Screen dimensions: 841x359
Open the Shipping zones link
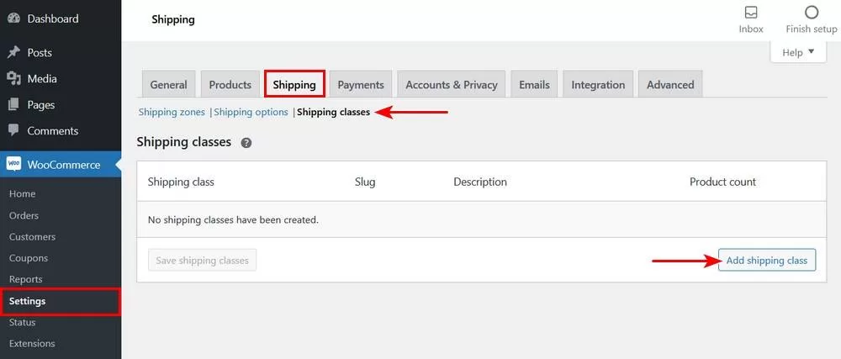172,112
